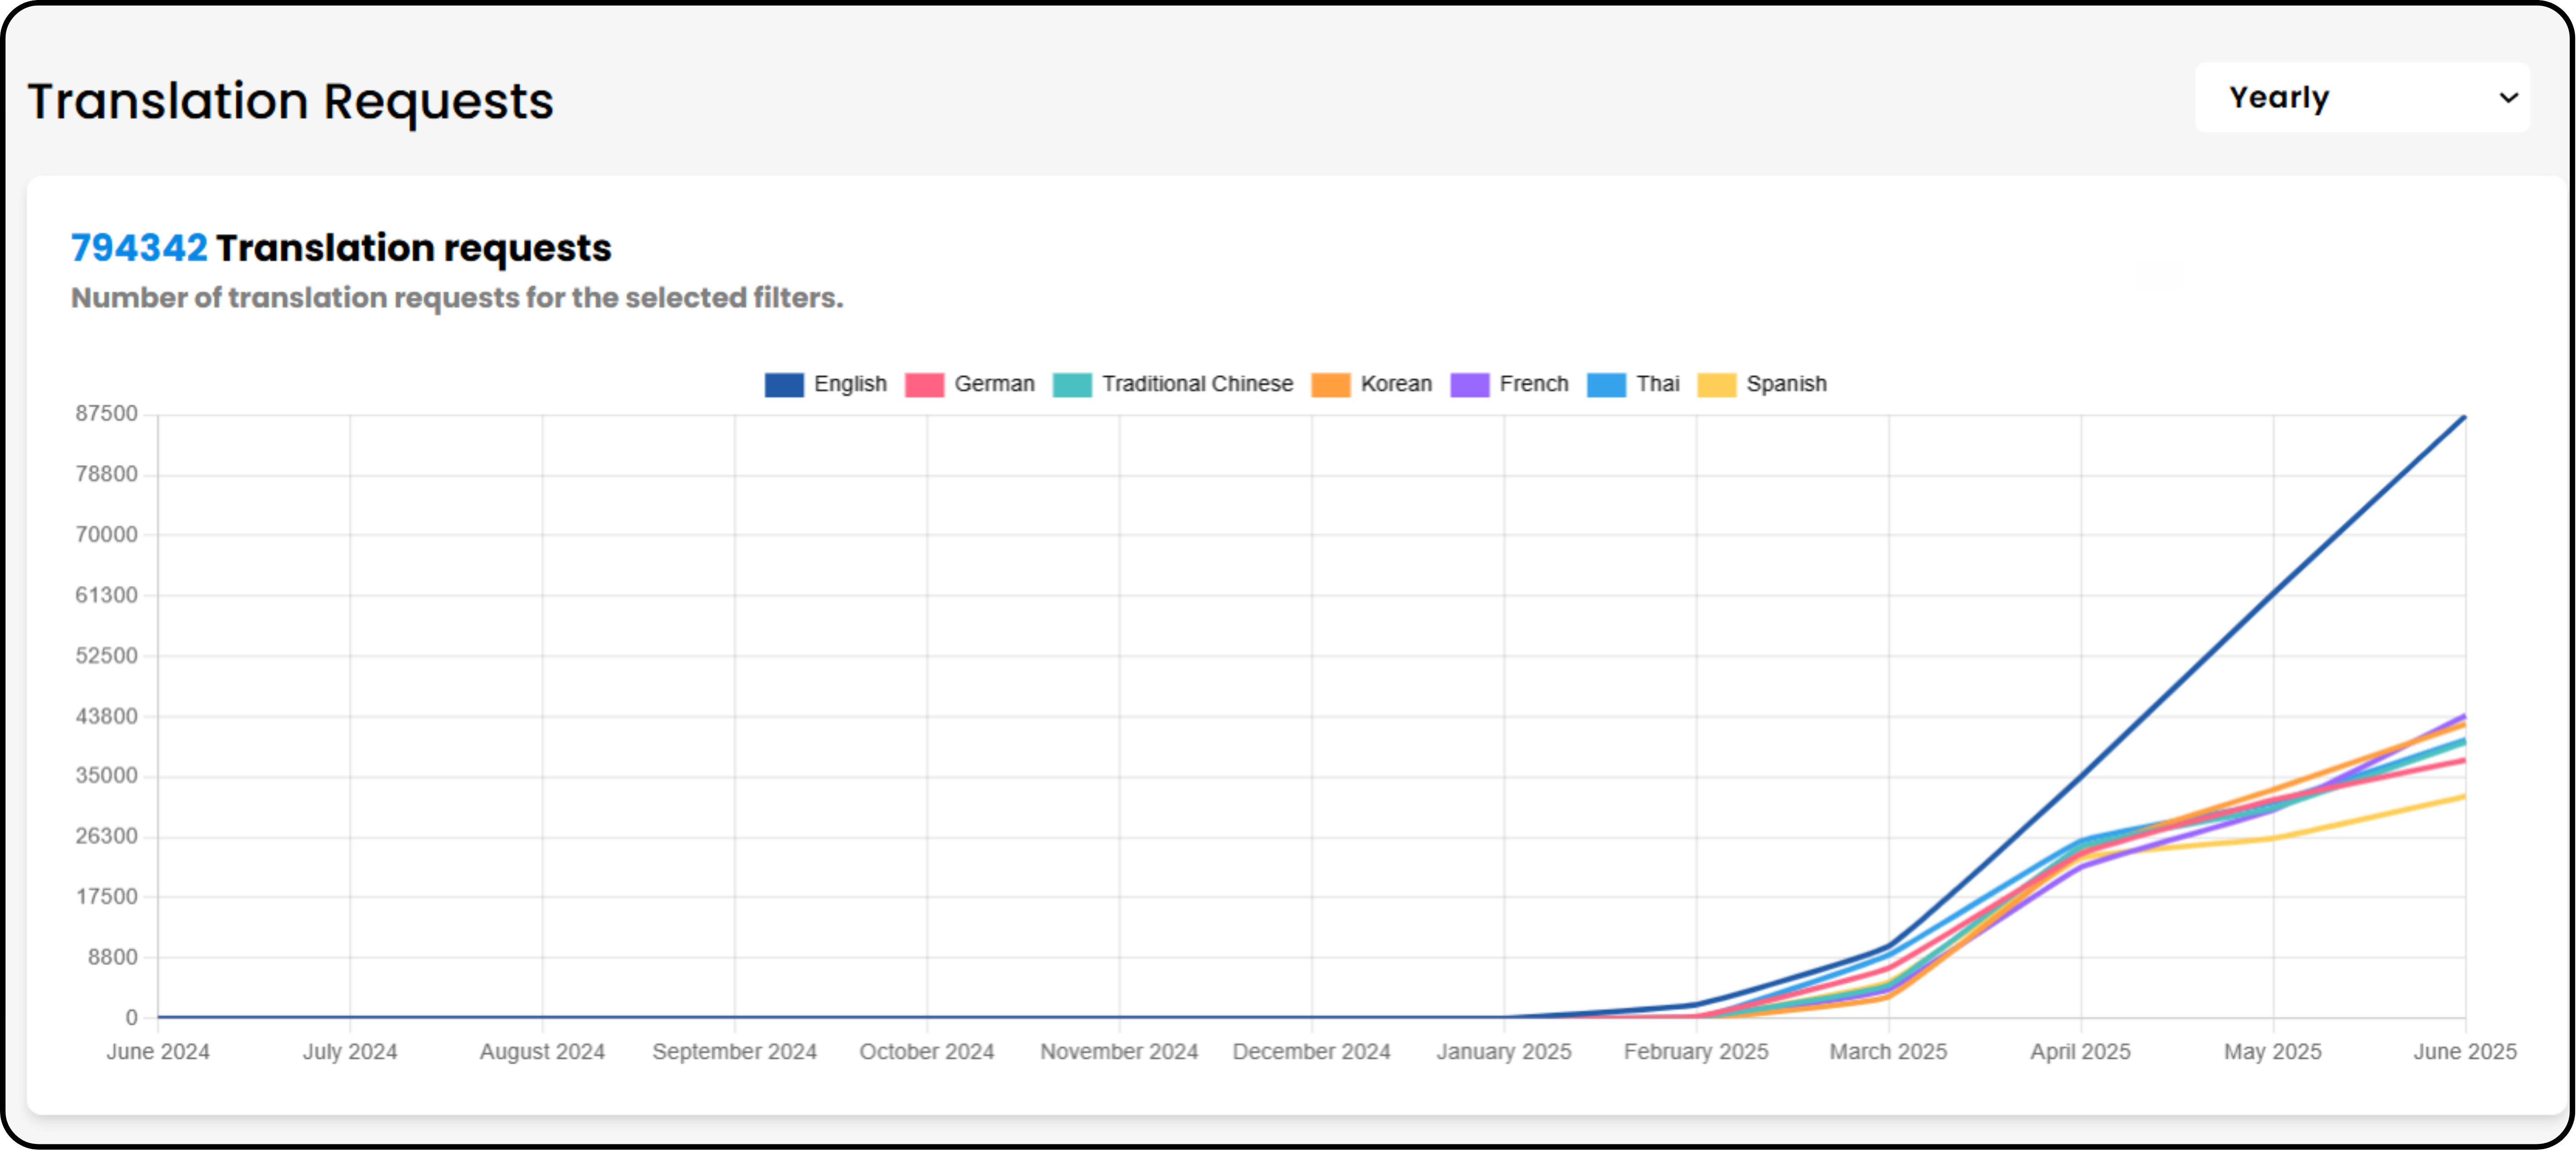
Task: Click the 78800 y-axis value
Action: (x=106, y=474)
